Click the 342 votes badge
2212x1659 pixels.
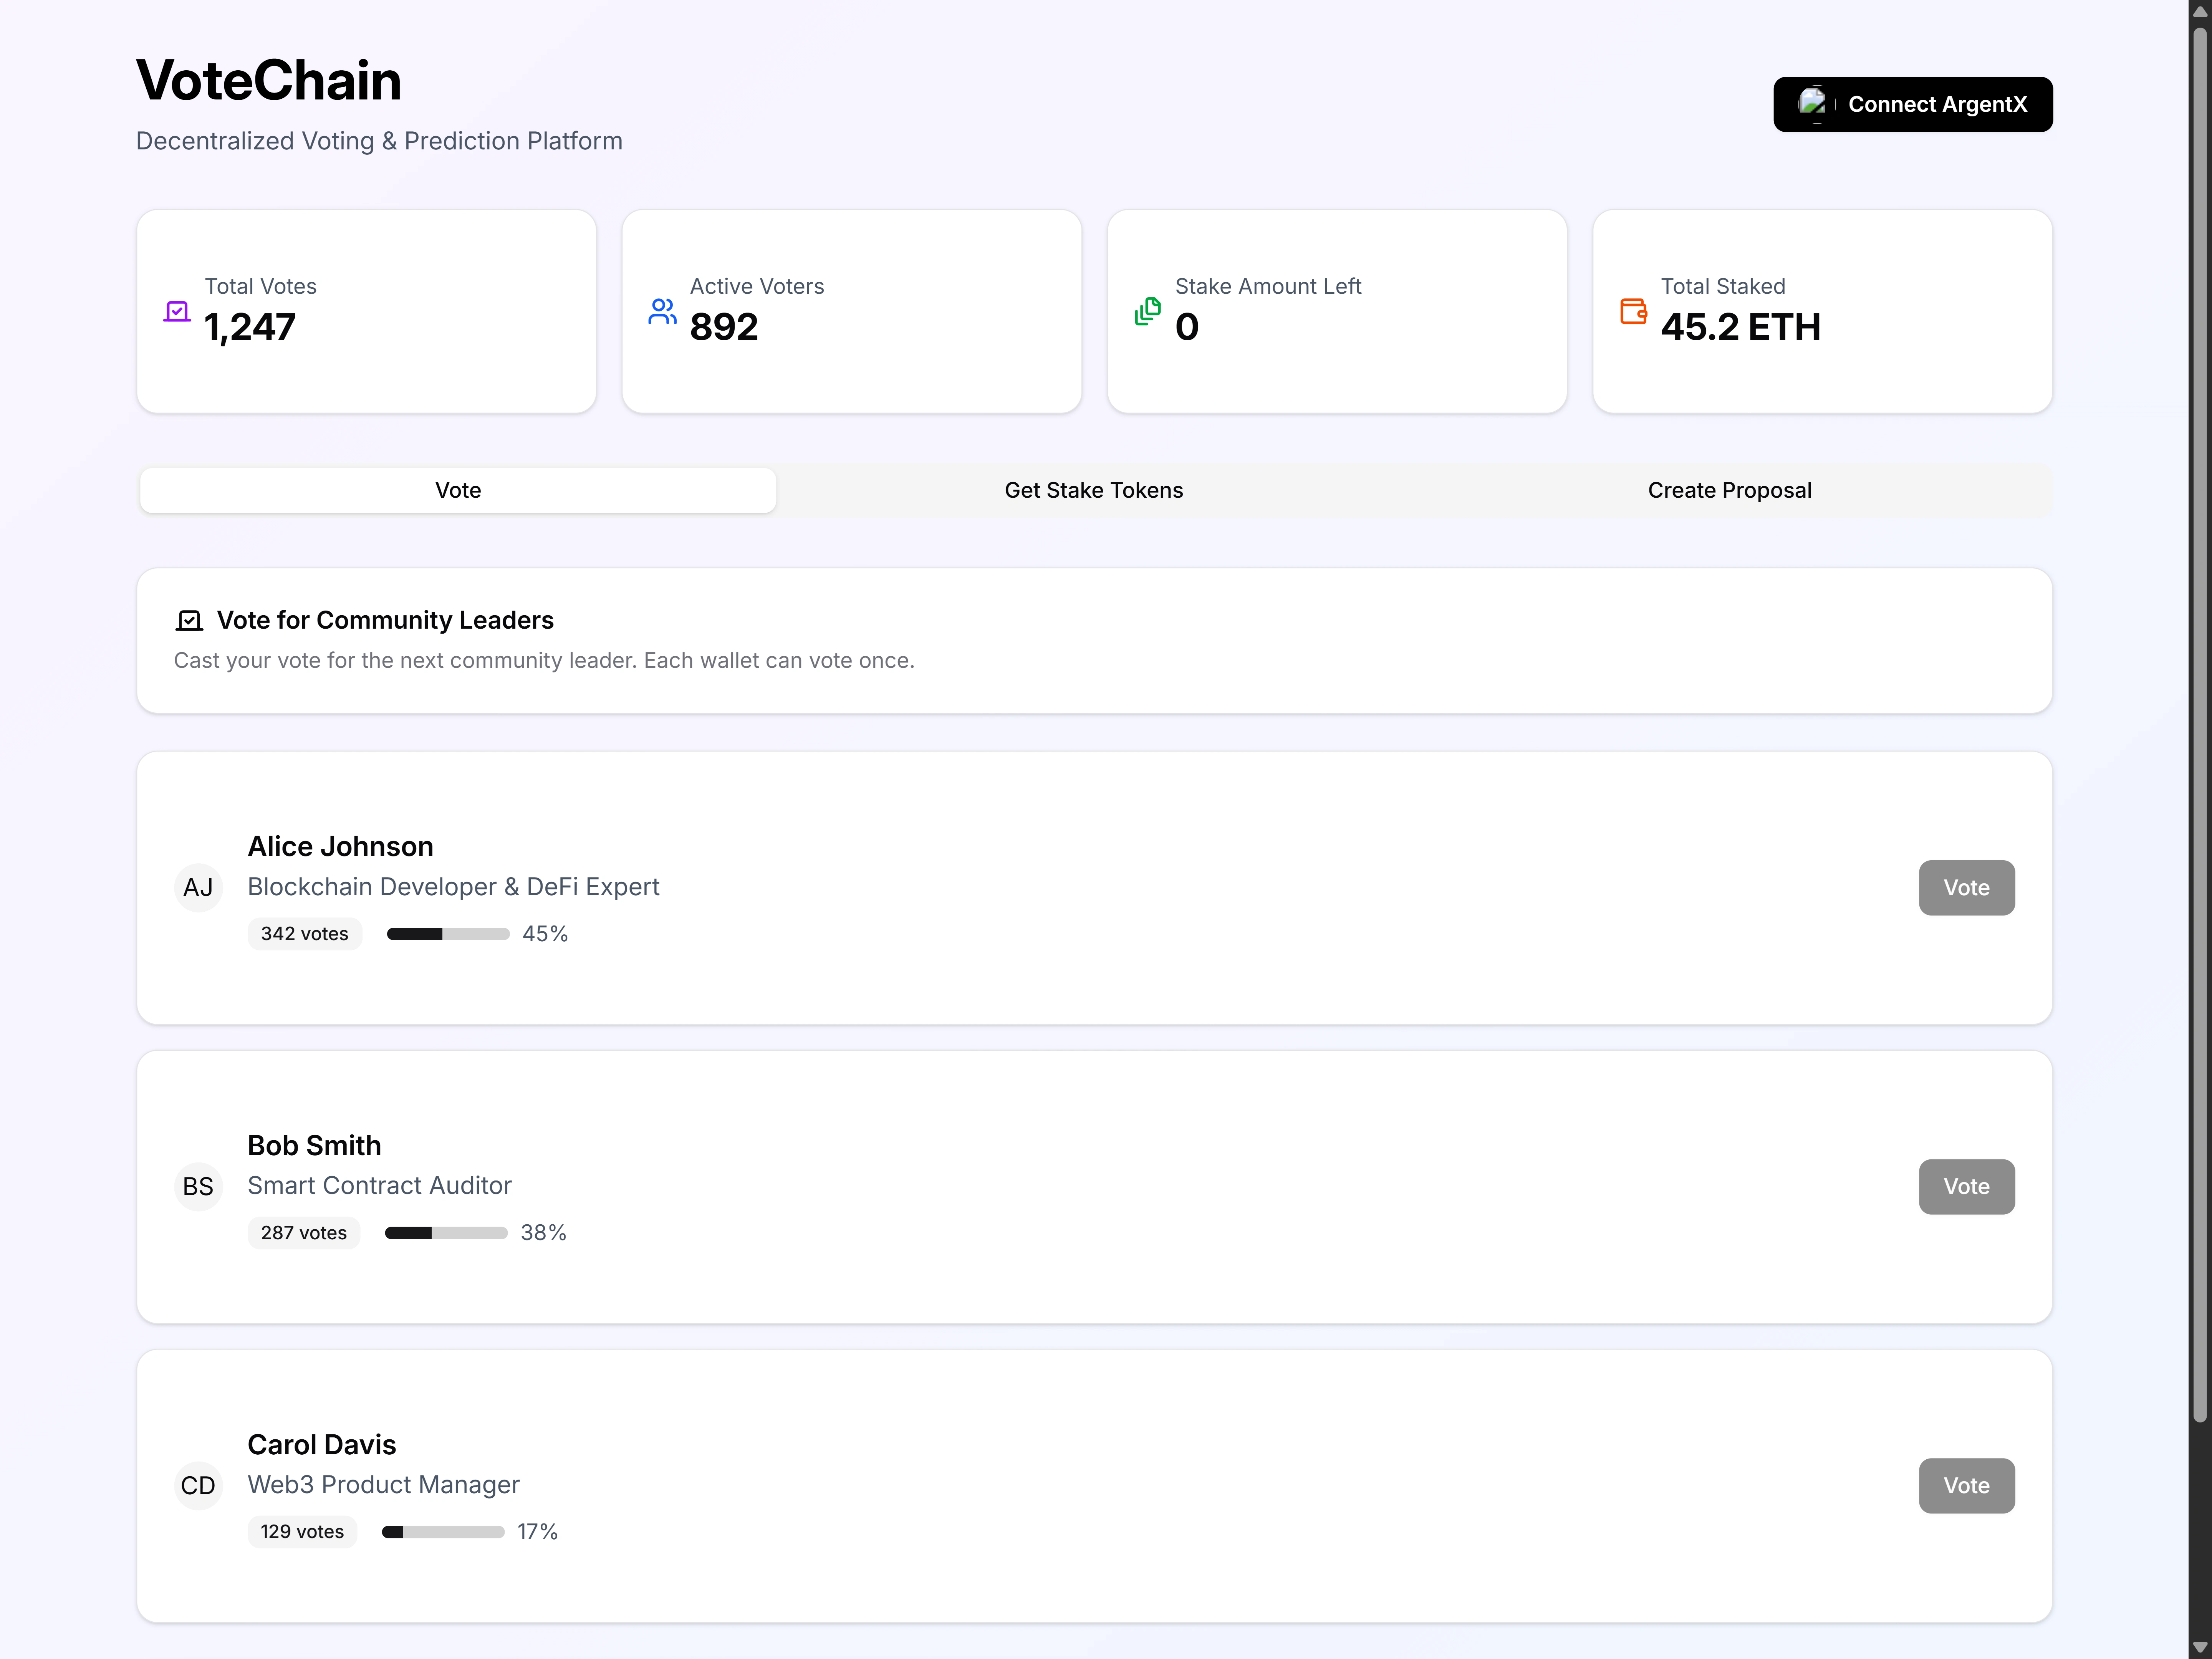click(x=304, y=934)
